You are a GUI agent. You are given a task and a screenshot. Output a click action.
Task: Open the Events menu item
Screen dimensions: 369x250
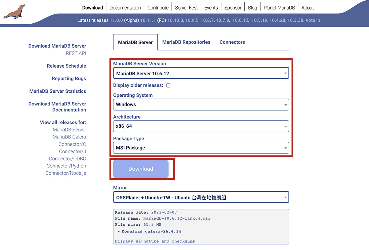pyautogui.click(x=211, y=8)
